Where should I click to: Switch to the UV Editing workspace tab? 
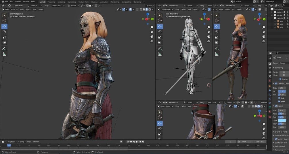(x=72, y=2)
